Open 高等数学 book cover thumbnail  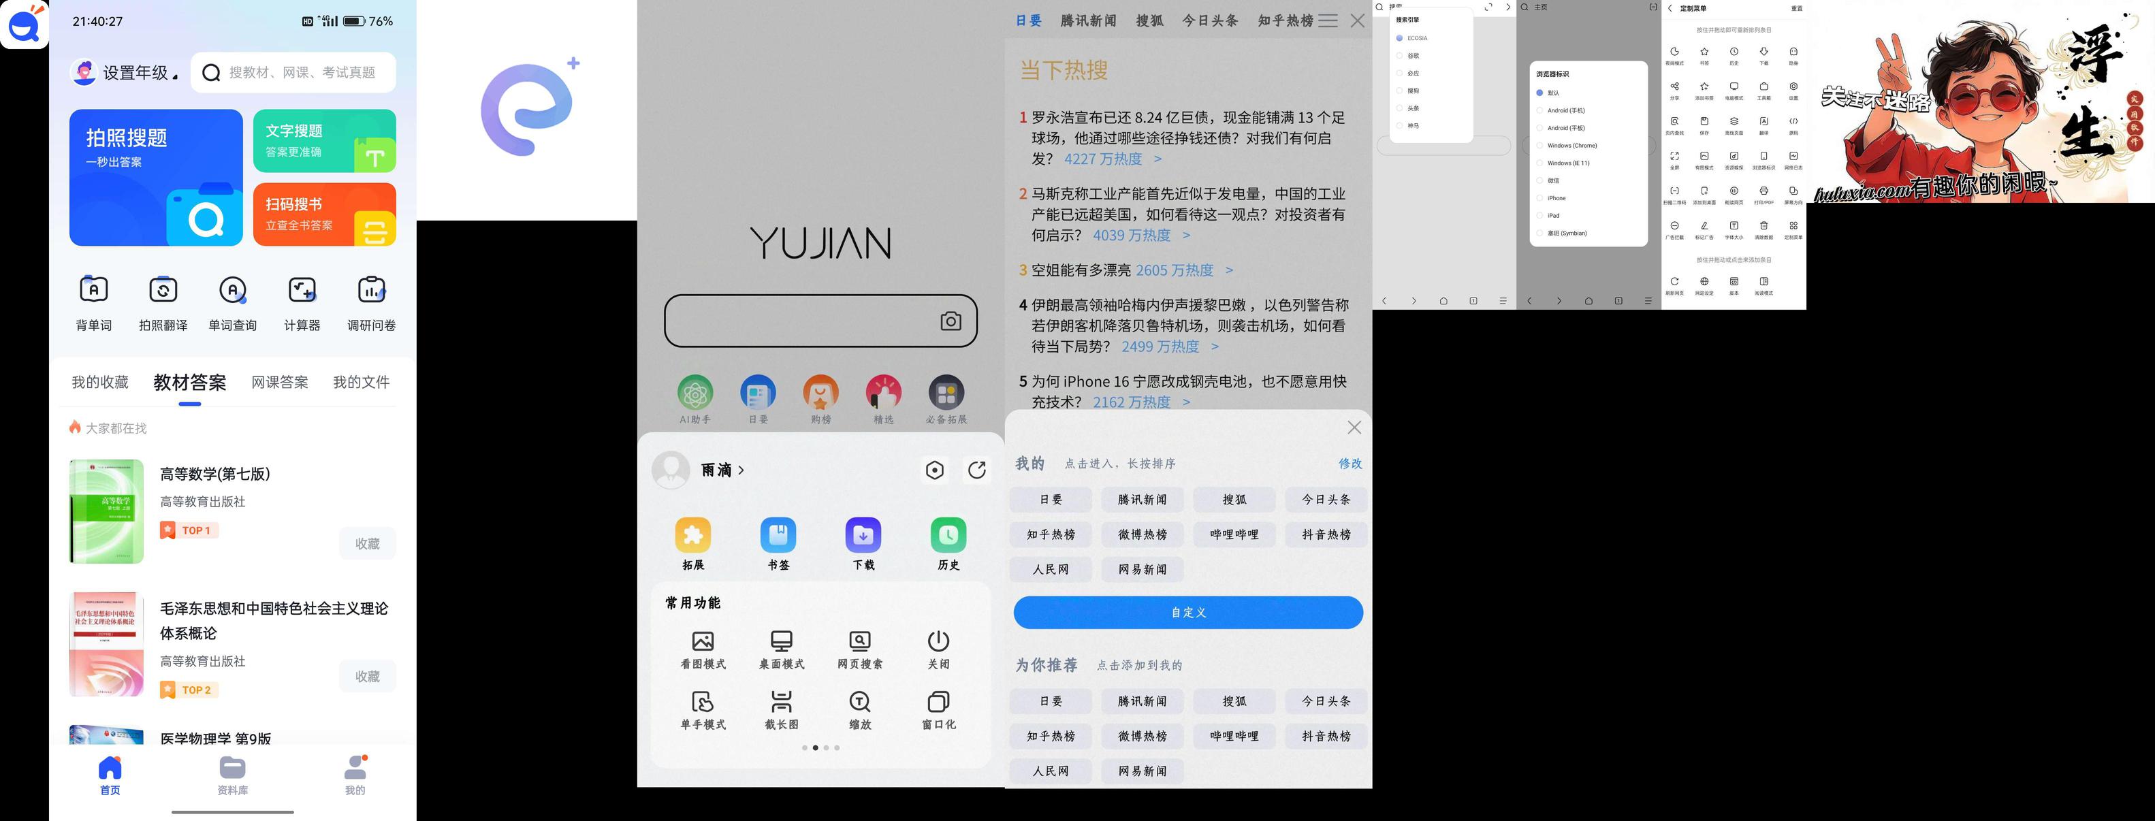click(x=106, y=511)
